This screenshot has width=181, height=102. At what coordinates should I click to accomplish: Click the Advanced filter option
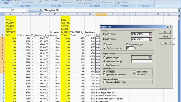point(66,2)
